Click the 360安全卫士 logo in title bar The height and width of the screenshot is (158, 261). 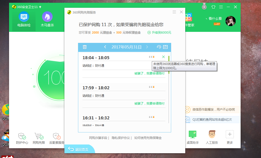(x=14, y=7)
